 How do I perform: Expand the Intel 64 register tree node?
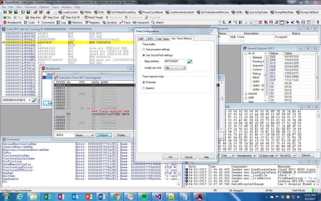pyautogui.click(x=246, y=94)
